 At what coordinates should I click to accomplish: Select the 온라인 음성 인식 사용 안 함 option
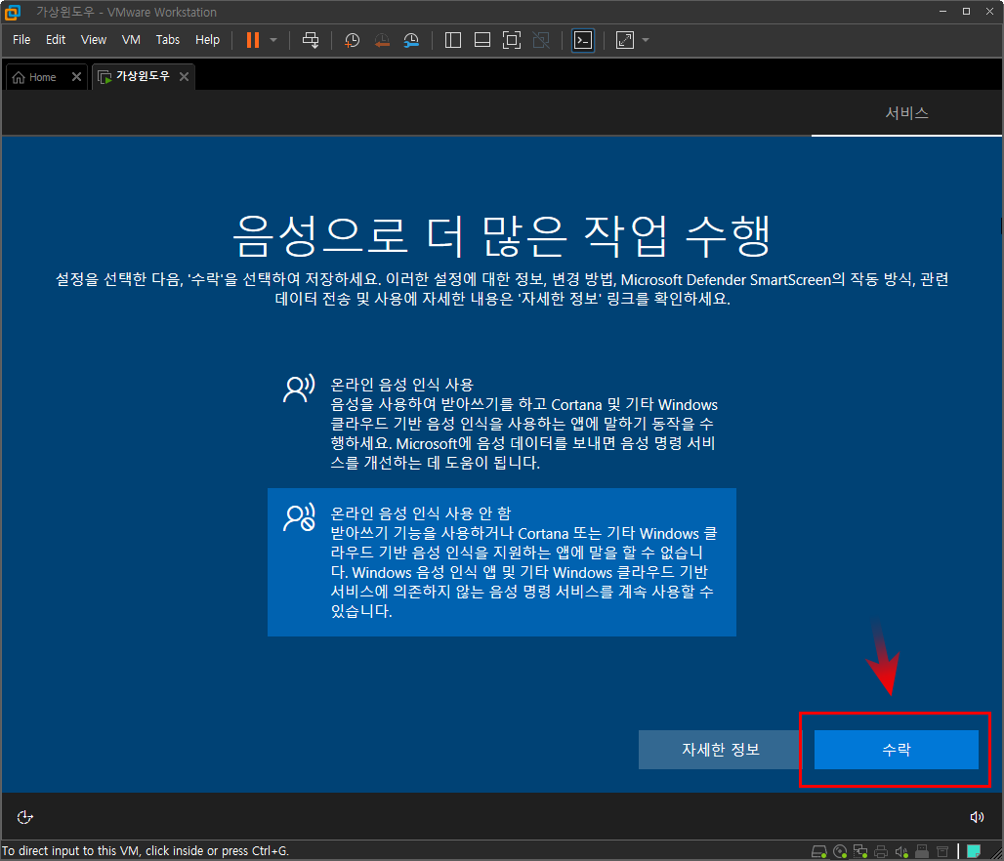point(501,562)
